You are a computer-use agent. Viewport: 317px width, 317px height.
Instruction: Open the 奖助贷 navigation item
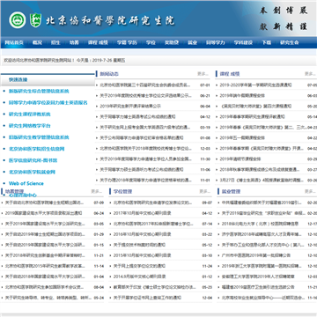pyautogui.click(x=172, y=42)
